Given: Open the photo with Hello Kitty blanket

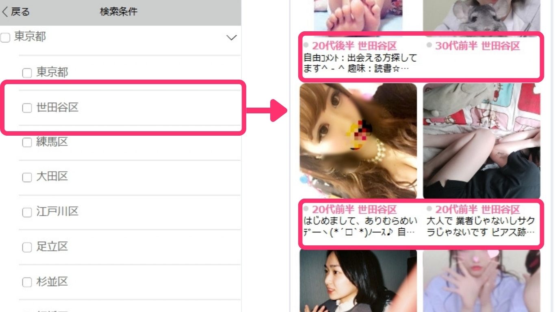Looking at the screenshot, I should [482, 141].
